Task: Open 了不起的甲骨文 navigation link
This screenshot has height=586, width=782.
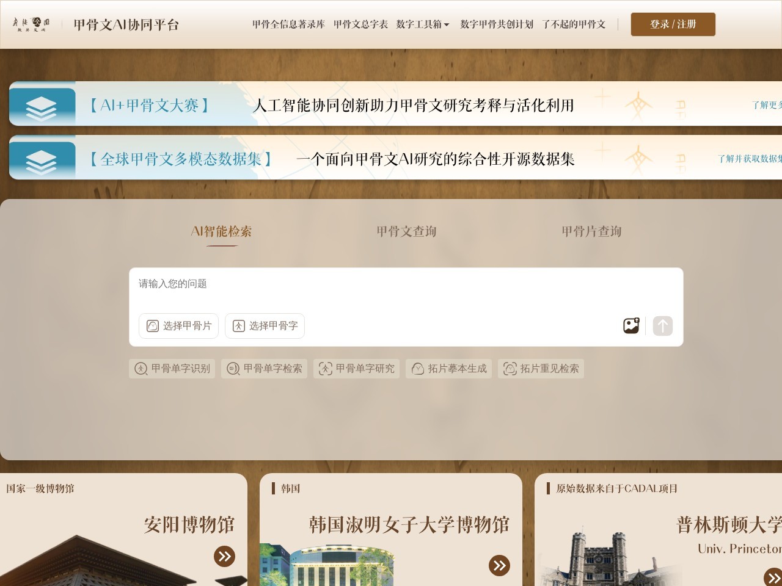Action: 574,24
